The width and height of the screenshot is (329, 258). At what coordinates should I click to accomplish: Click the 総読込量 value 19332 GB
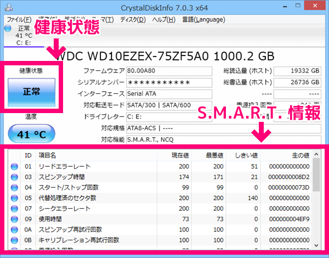297,71
